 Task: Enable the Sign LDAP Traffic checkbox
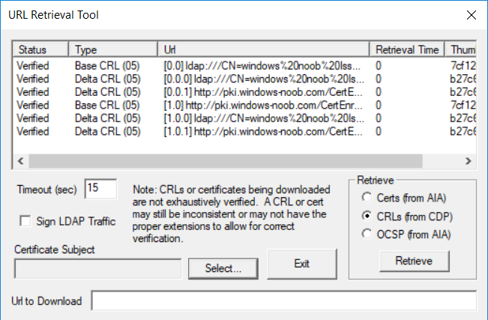(x=25, y=221)
